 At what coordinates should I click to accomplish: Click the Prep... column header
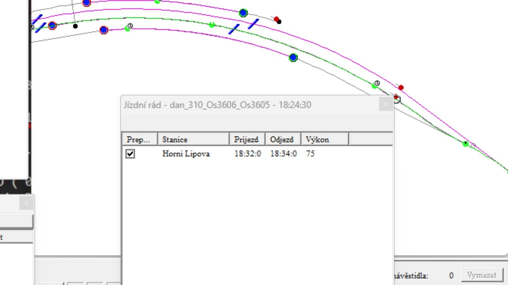(x=140, y=139)
